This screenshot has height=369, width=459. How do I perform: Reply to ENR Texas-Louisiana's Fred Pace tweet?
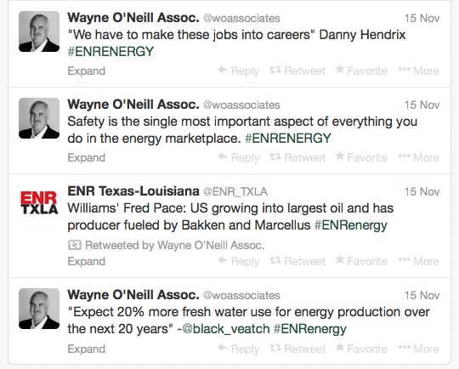click(239, 261)
